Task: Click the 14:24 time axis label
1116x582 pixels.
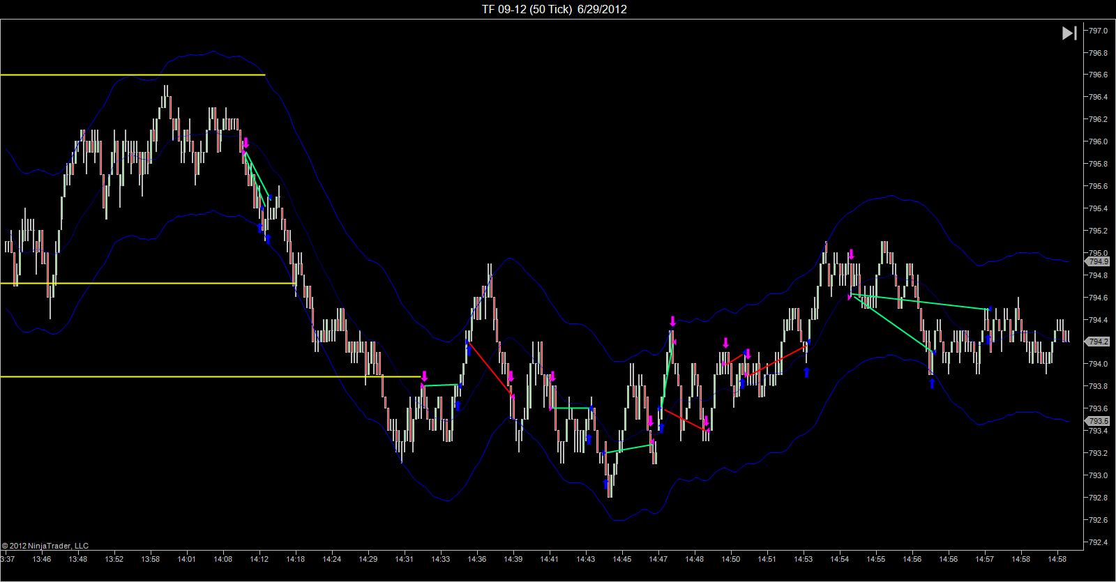Action: point(332,559)
